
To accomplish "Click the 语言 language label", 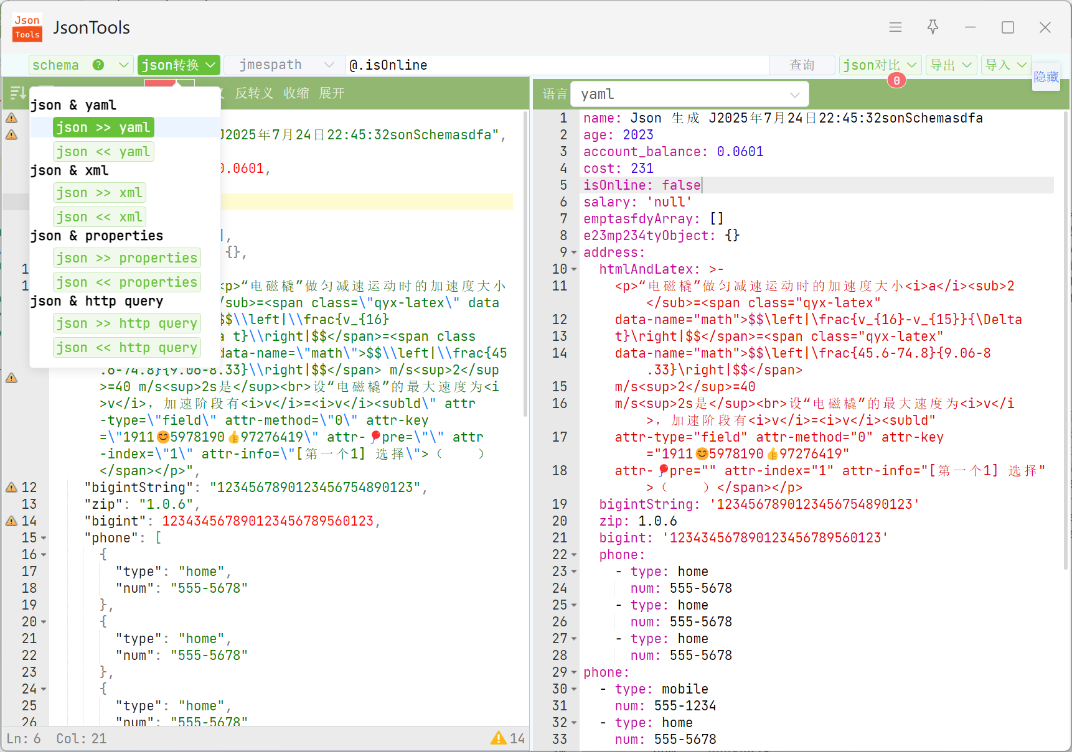I will point(555,94).
